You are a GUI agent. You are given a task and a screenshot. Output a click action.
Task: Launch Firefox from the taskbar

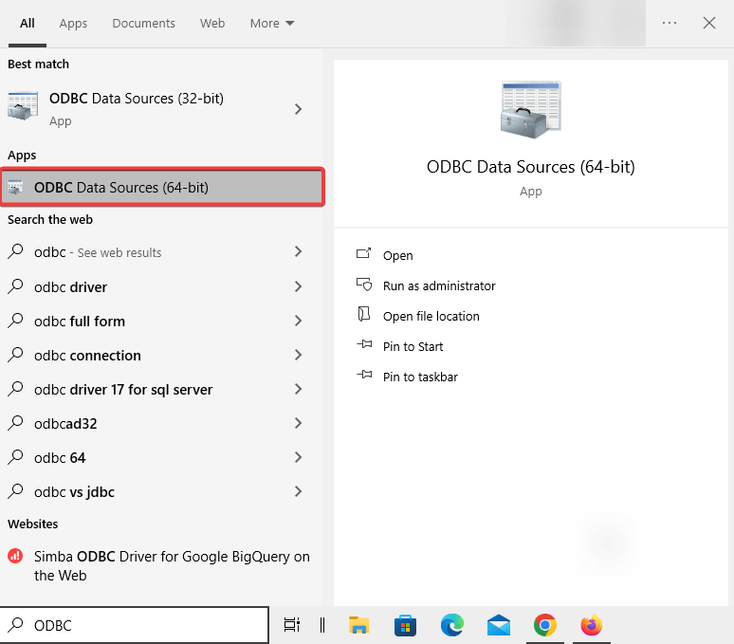(591, 625)
